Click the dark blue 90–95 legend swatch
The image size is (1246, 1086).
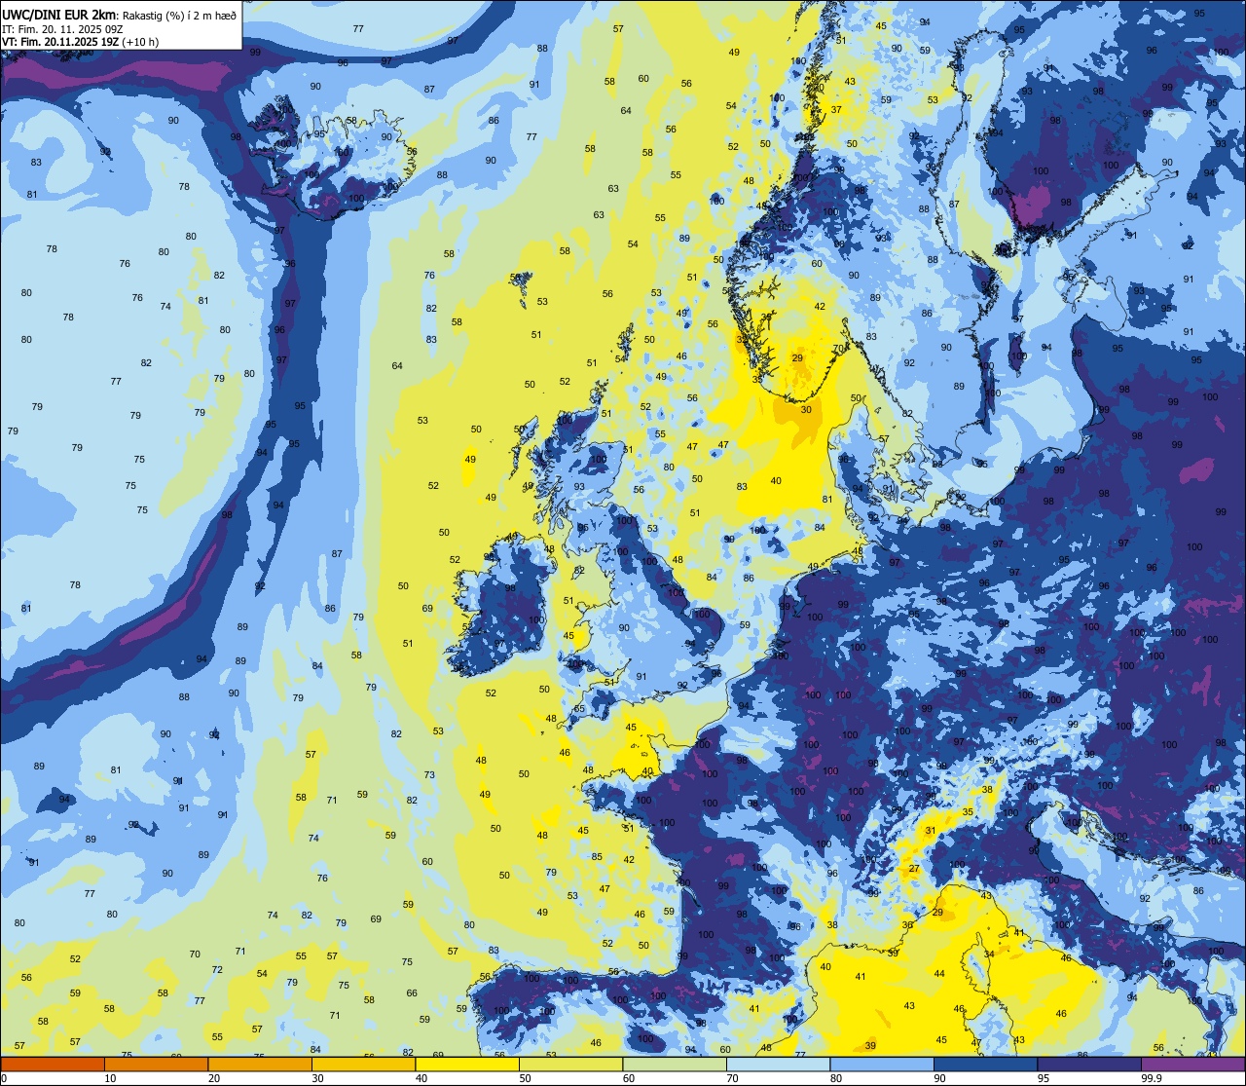tap(985, 1064)
